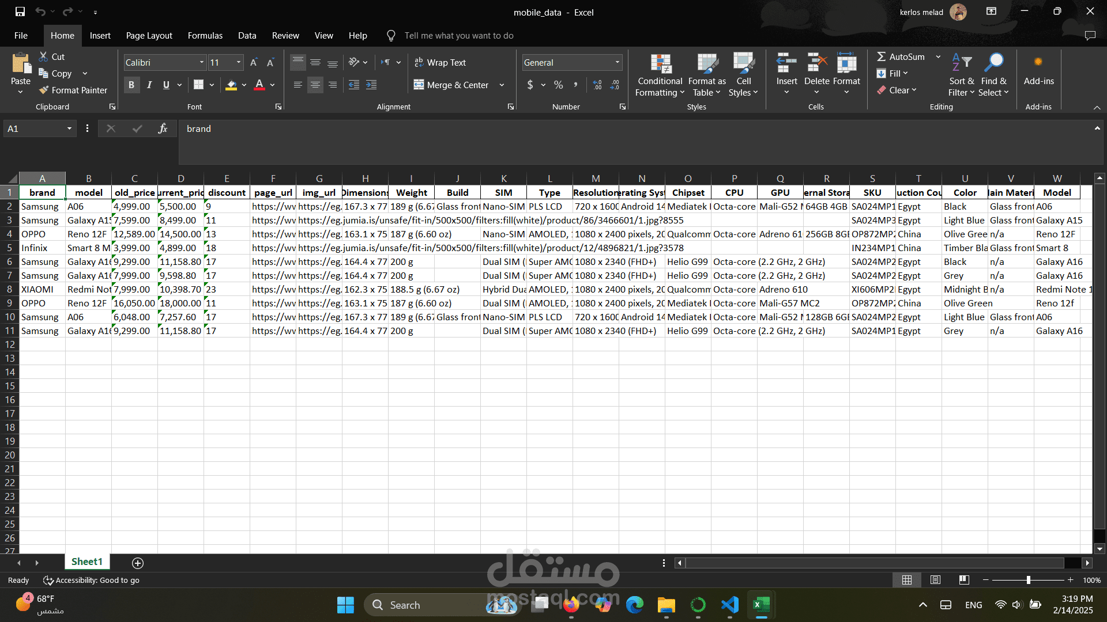The height and width of the screenshot is (622, 1107).
Task: Click Accessibility: Good to go status
Action: click(91, 580)
